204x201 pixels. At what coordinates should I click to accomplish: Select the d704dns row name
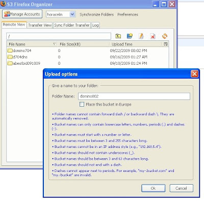20,57
